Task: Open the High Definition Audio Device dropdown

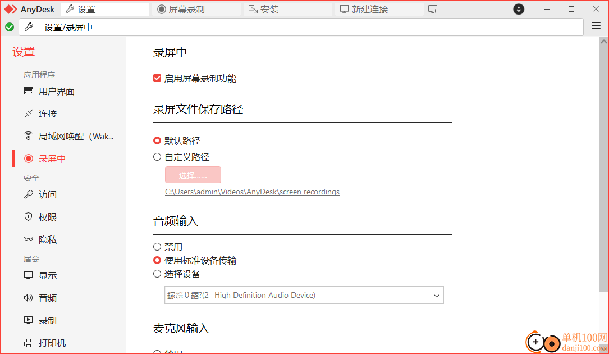Action: click(x=304, y=295)
